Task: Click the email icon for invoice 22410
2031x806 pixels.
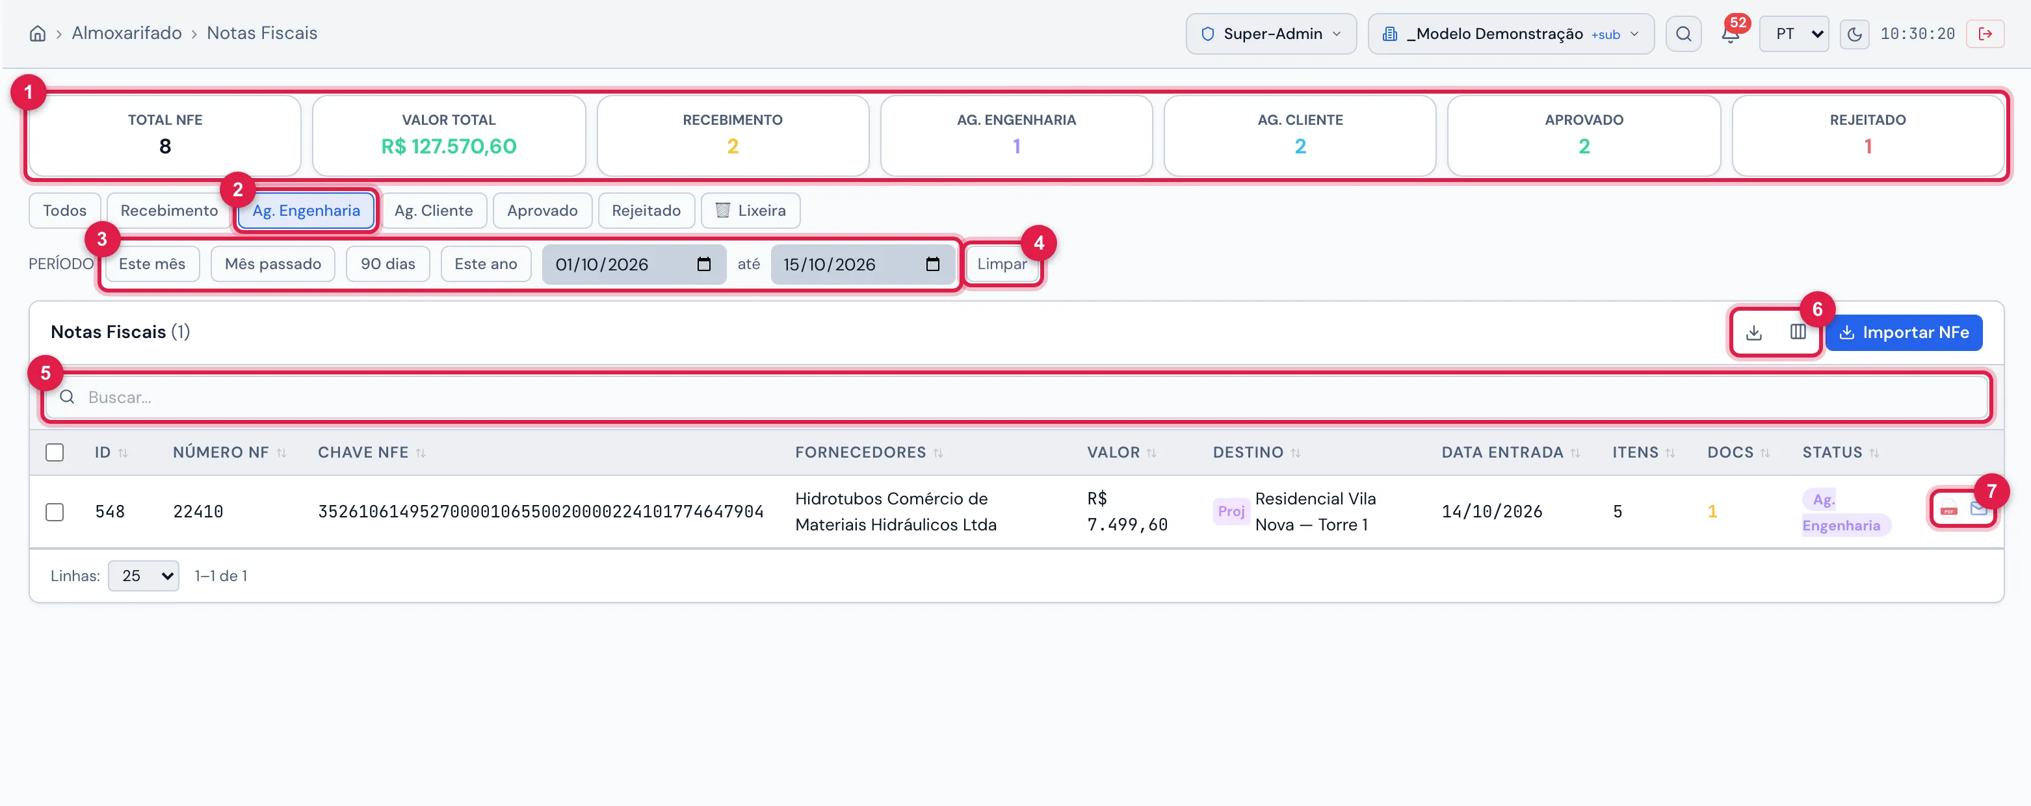Action: tap(1978, 509)
